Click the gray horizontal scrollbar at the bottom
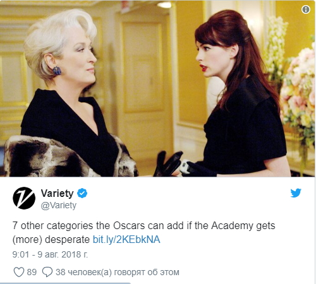The width and height of the screenshot is (316, 284). [65, 283]
